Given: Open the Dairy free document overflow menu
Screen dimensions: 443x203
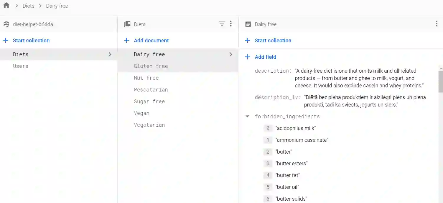Looking at the screenshot, I should tap(437, 24).
